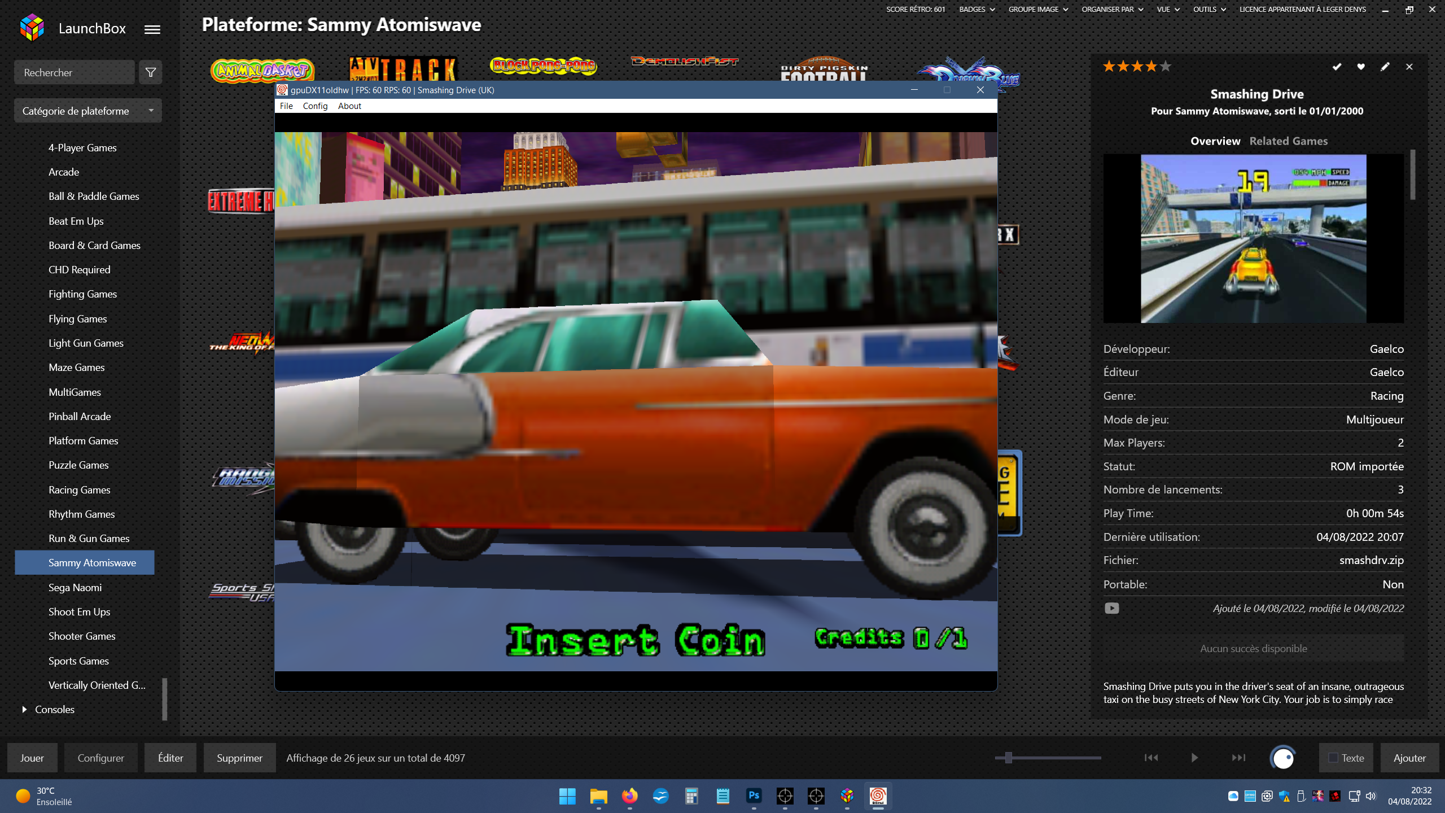The width and height of the screenshot is (1445, 813).
Task: Open the emulator Config menu
Action: pyautogui.click(x=315, y=106)
